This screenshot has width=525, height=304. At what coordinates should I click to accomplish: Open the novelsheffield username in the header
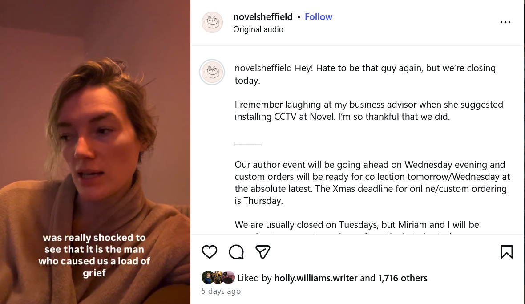[x=263, y=17]
